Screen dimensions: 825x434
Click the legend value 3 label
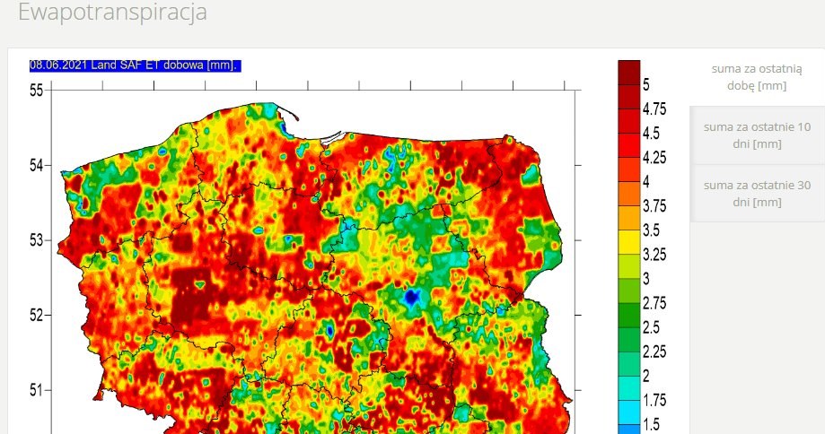tap(646, 279)
